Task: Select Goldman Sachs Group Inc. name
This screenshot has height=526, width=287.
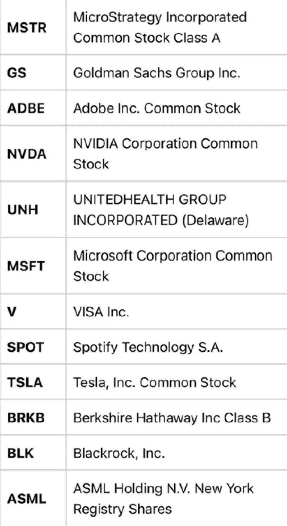Action: (157, 73)
